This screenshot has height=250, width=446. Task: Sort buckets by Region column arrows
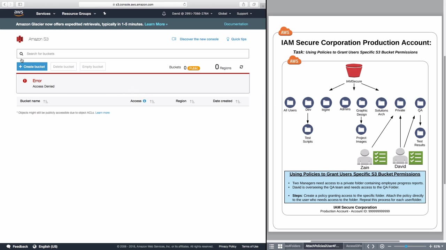192,101
